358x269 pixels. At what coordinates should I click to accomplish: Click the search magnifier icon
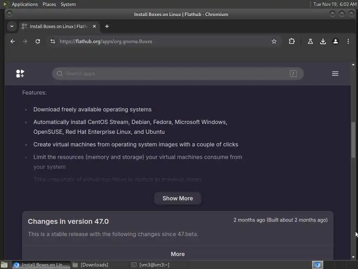(x=59, y=74)
